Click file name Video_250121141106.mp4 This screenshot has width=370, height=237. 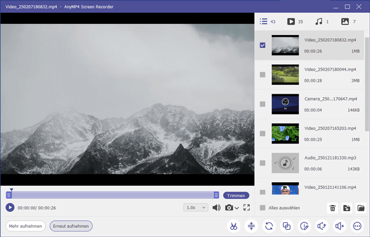330,187
